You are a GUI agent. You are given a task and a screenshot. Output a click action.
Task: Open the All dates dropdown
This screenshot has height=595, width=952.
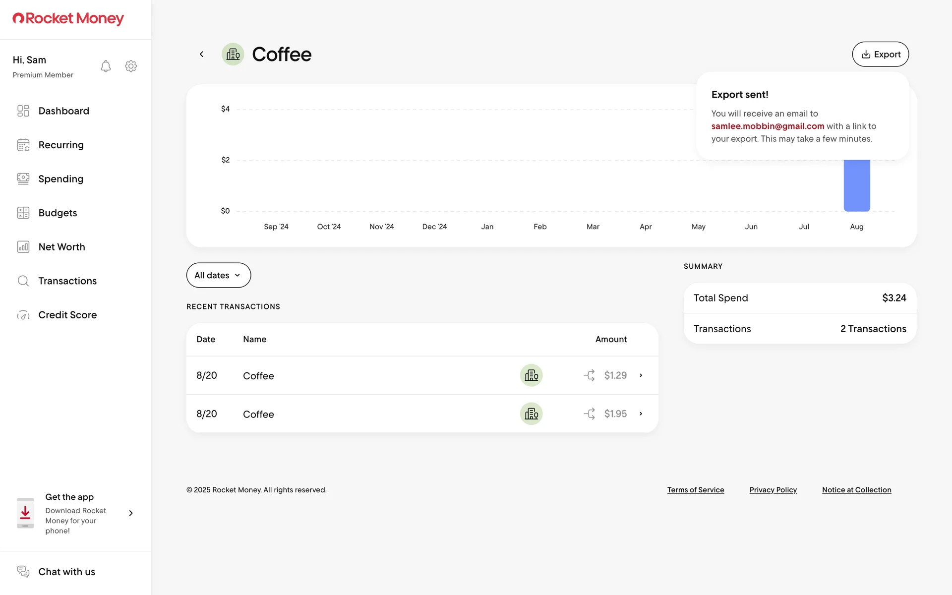[218, 275]
